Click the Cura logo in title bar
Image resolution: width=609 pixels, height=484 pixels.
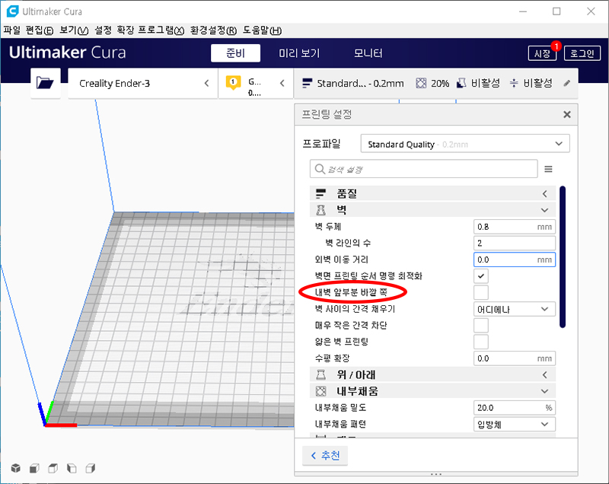coord(12,11)
